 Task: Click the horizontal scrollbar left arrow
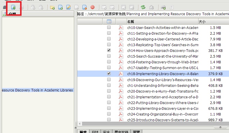(80, 124)
